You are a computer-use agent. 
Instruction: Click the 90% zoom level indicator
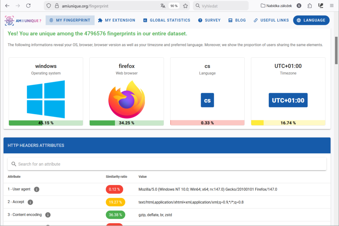click(x=173, y=6)
